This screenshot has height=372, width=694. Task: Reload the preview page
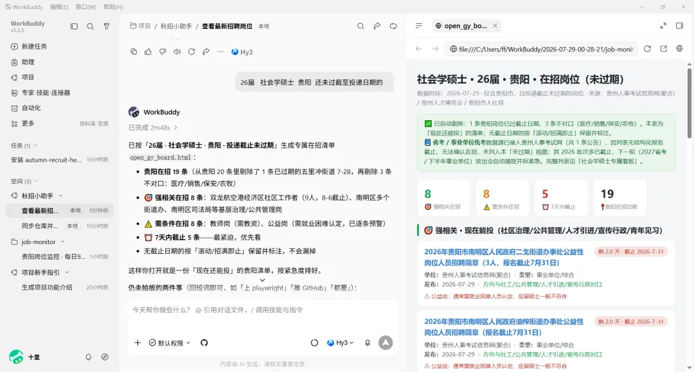[647, 49]
